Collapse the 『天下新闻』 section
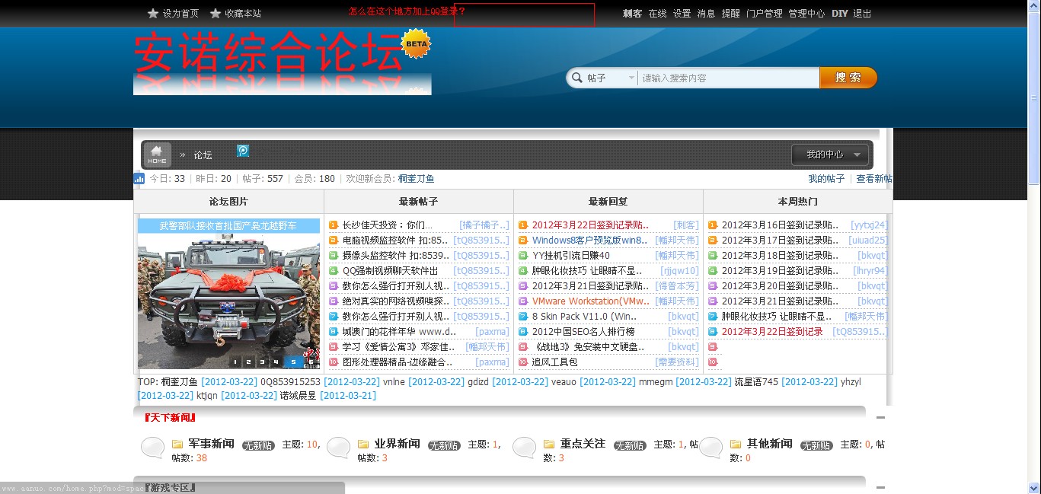Viewport: 1041px width, 494px height. pyautogui.click(x=881, y=417)
